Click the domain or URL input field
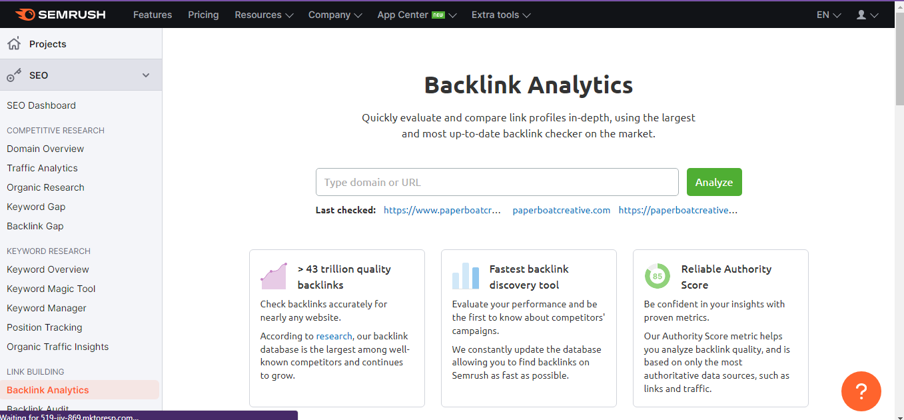Screen dimensions: 904x420 coord(497,182)
